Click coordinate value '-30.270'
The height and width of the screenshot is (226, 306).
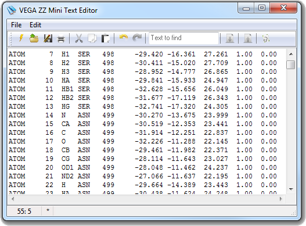tap(149, 115)
